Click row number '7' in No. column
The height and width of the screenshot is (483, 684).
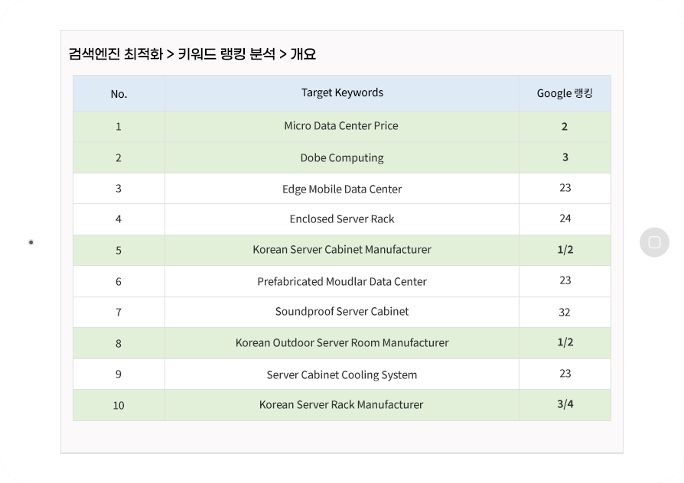point(119,313)
